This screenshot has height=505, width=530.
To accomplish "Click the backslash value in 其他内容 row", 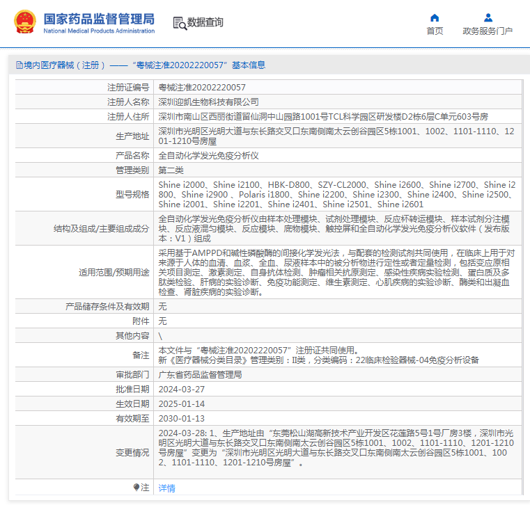I will tap(160, 336).
